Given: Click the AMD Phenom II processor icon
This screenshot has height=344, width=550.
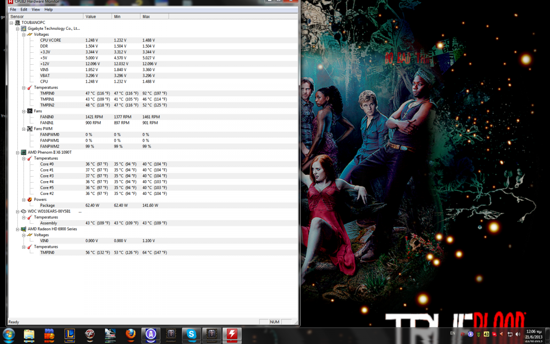Looking at the screenshot, I should click(x=24, y=152).
